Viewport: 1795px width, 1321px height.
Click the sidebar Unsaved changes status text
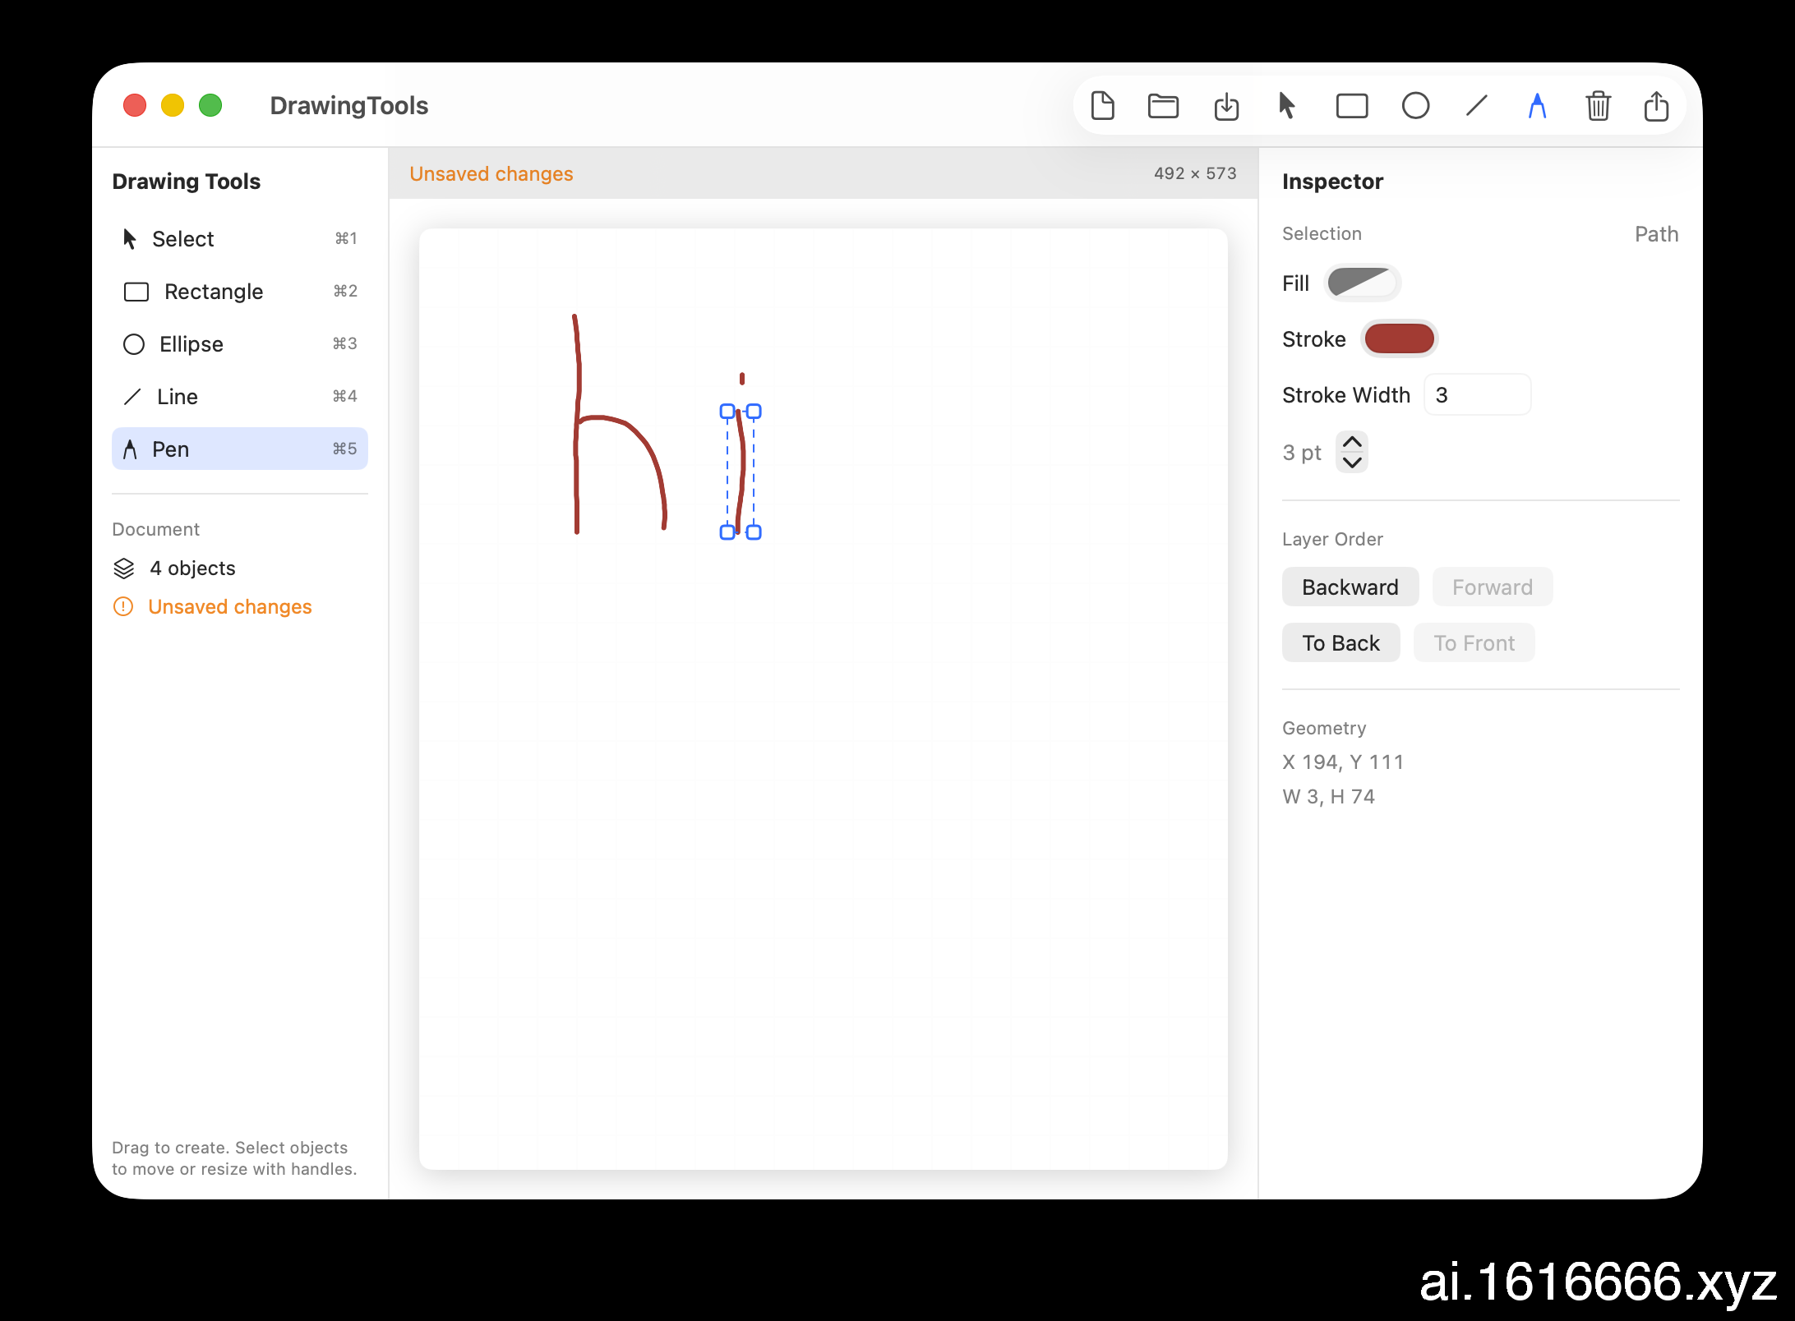[x=230, y=607]
